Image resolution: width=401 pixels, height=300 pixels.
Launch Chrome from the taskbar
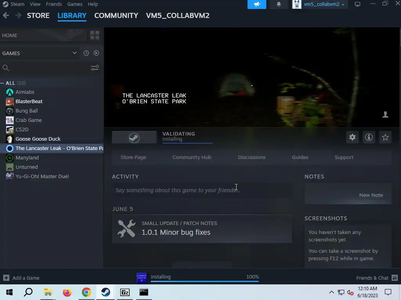coord(87,292)
